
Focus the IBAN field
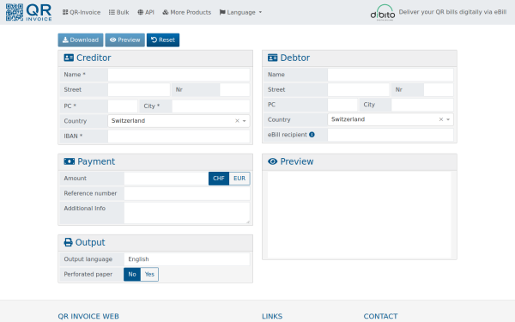[x=179, y=136]
